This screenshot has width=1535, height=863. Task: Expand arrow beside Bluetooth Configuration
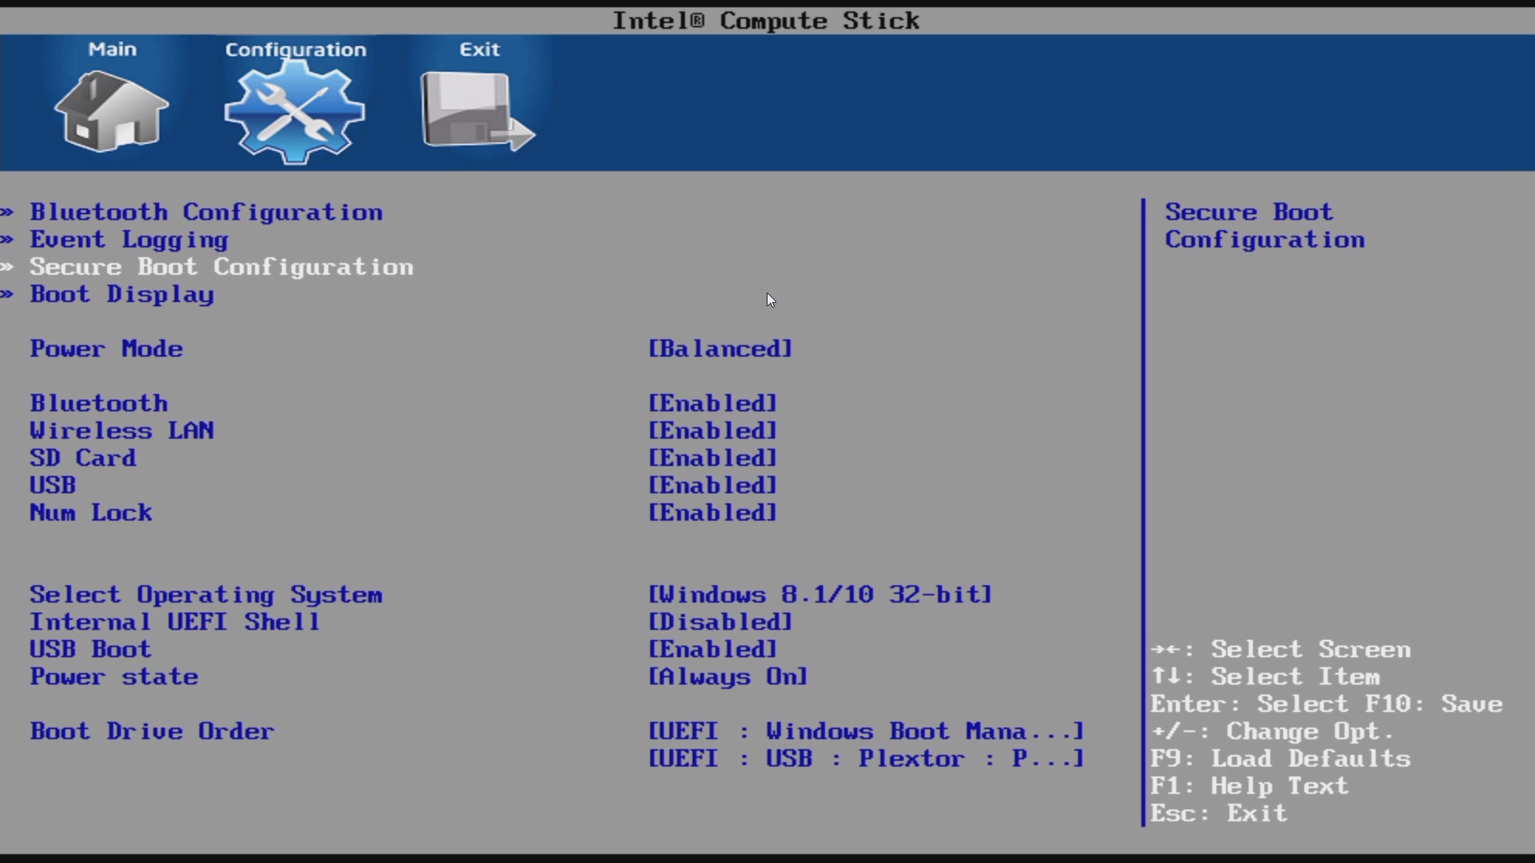tap(7, 213)
